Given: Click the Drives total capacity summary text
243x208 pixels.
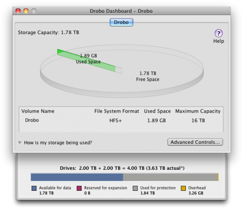Looking at the screenshot, I should (122, 168).
